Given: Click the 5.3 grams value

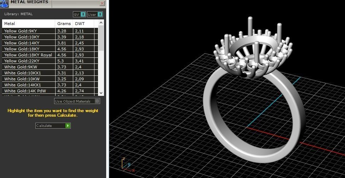Looking at the screenshot, I should coord(60,61).
